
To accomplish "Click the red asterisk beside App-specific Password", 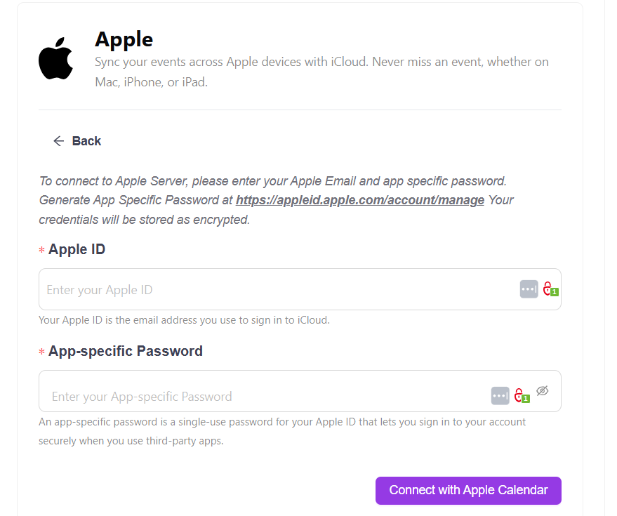I will [x=42, y=352].
